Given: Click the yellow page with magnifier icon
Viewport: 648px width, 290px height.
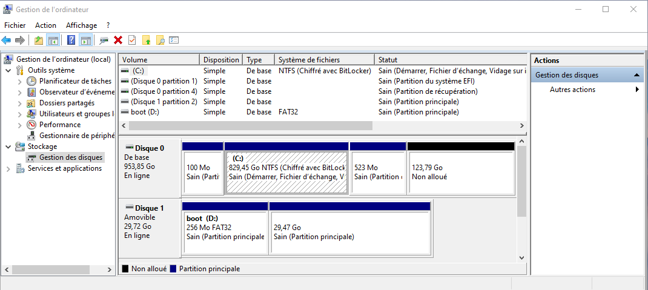Looking at the screenshot, I should click(x=160, y=40).
